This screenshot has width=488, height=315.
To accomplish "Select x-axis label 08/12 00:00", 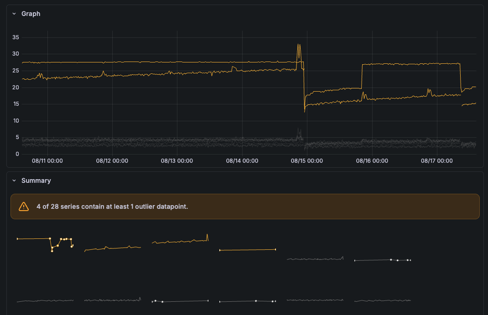I will coord(112,161).
